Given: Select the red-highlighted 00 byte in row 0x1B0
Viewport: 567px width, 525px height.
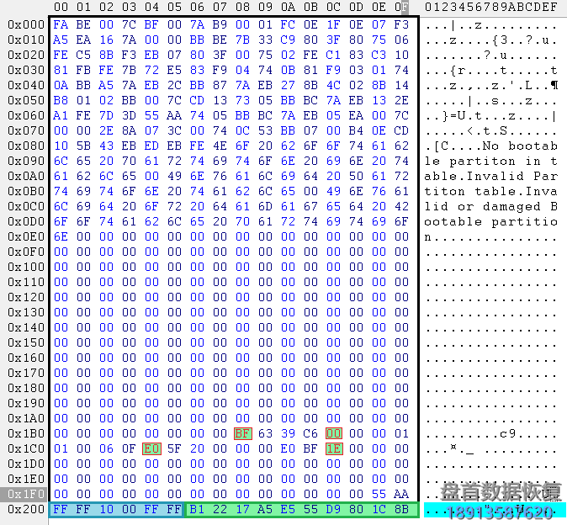Looking at the screenshot, I should pos(334,433).
